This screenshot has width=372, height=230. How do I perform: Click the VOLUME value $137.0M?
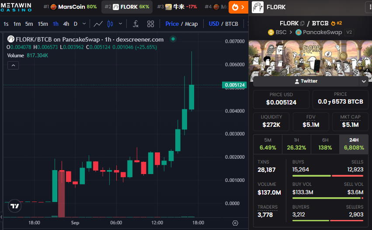(269, 192)
